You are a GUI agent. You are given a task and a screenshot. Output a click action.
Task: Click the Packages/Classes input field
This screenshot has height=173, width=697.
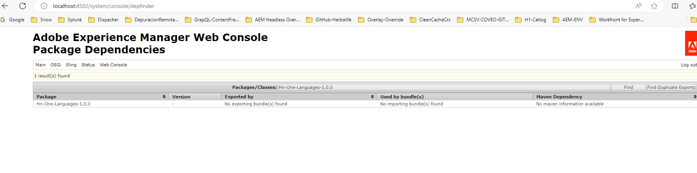(444, 87)
